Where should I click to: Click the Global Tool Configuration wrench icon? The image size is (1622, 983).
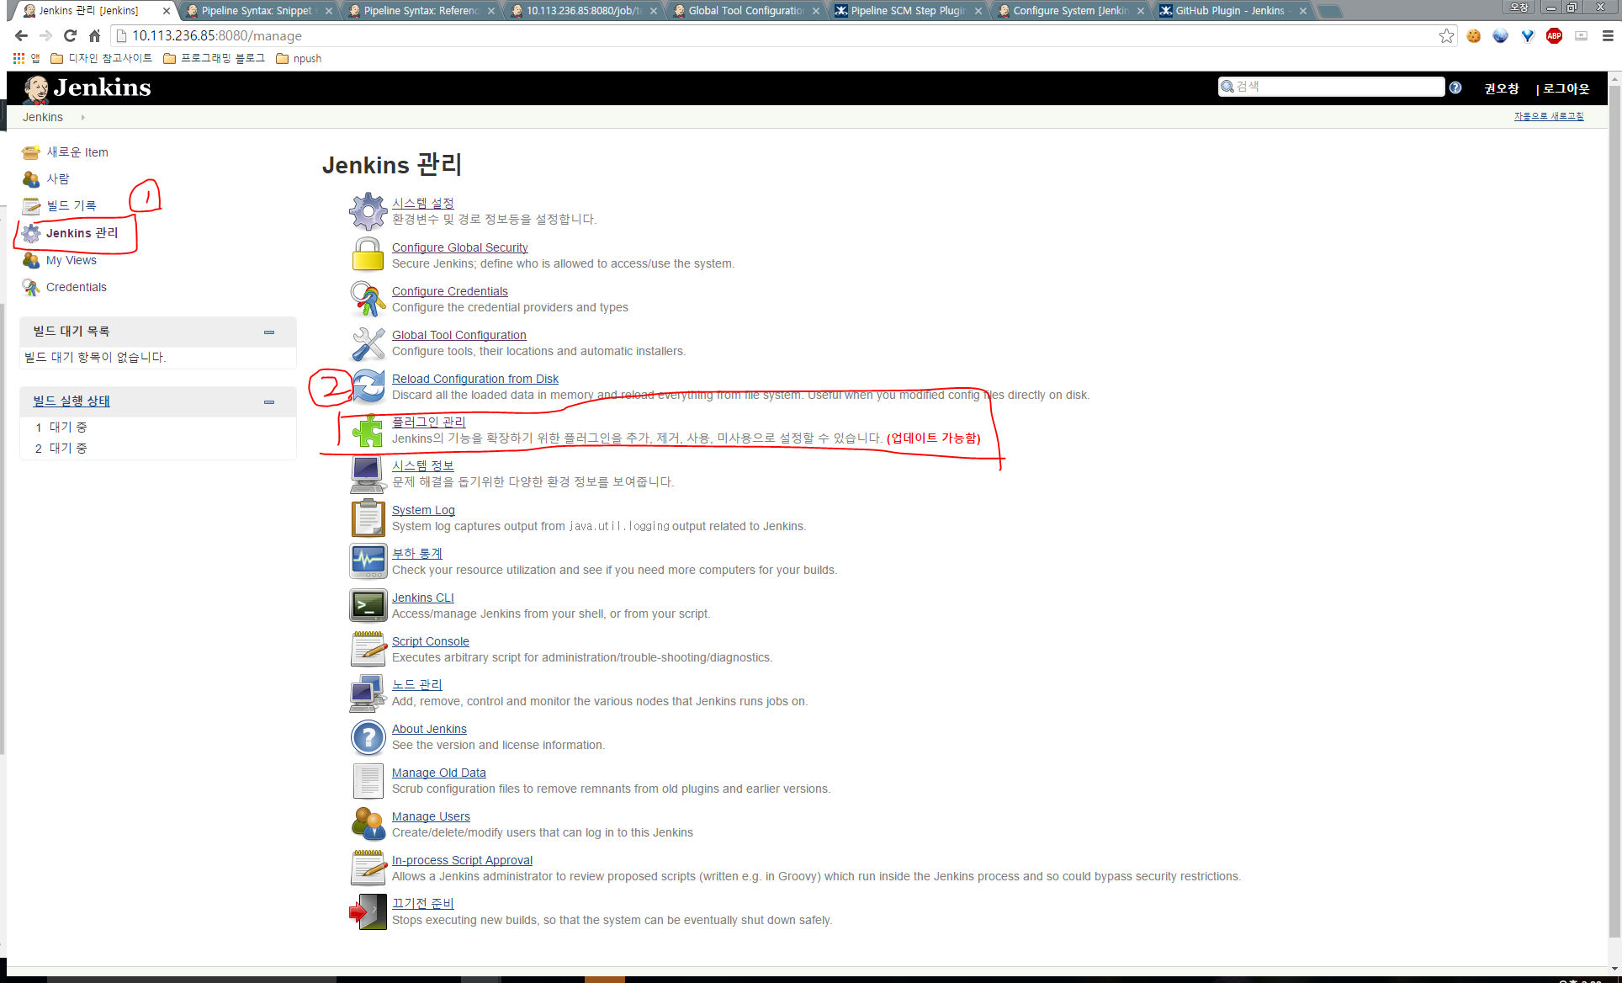(x=368, y=343)
